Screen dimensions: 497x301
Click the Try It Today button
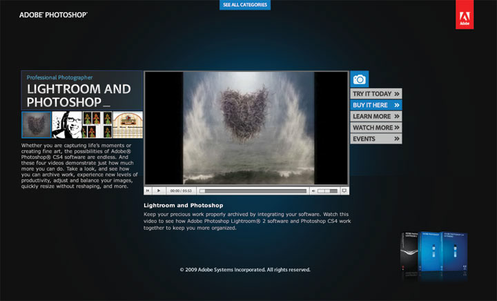click(376, 94)
